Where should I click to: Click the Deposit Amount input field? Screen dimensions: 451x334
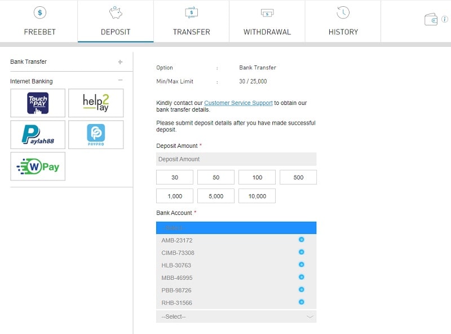coord(236,159)
